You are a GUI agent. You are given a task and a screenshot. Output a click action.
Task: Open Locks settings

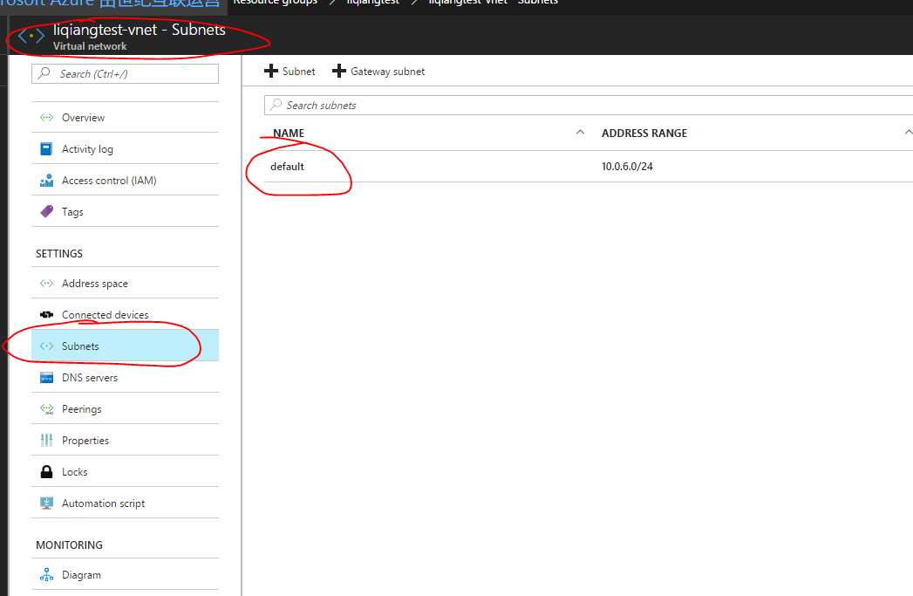click(x=126, y=472)
